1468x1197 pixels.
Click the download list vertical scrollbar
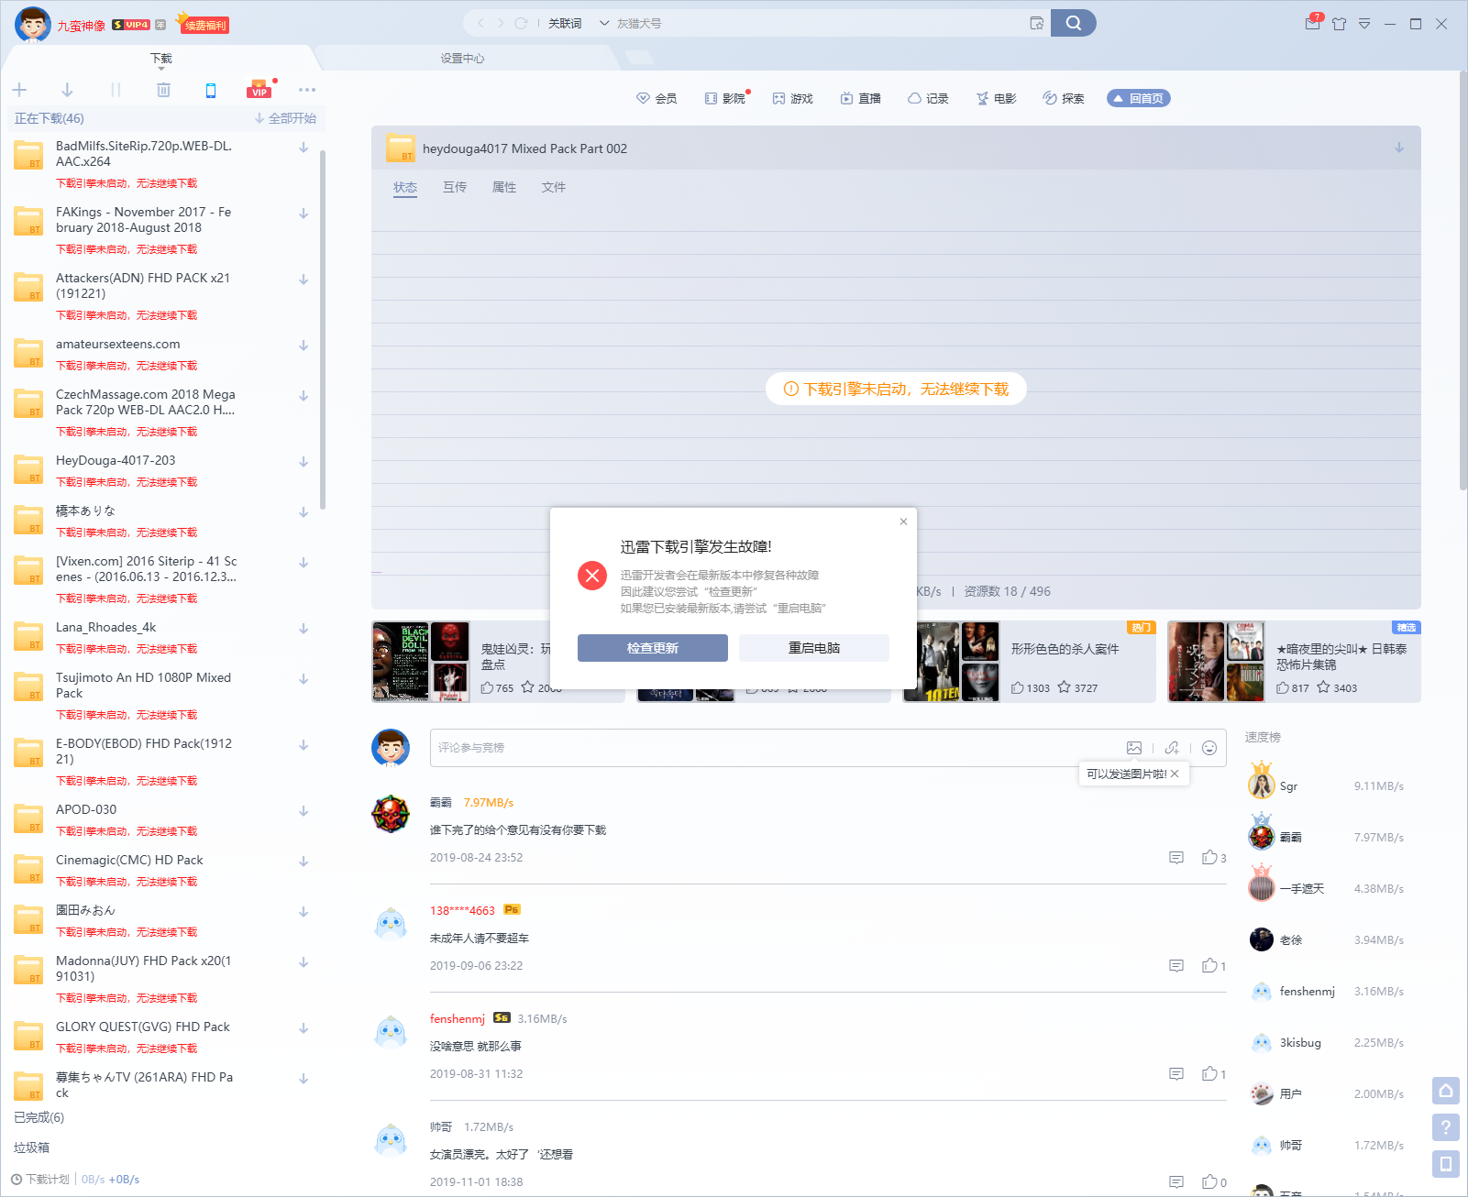tap(323, 330)
